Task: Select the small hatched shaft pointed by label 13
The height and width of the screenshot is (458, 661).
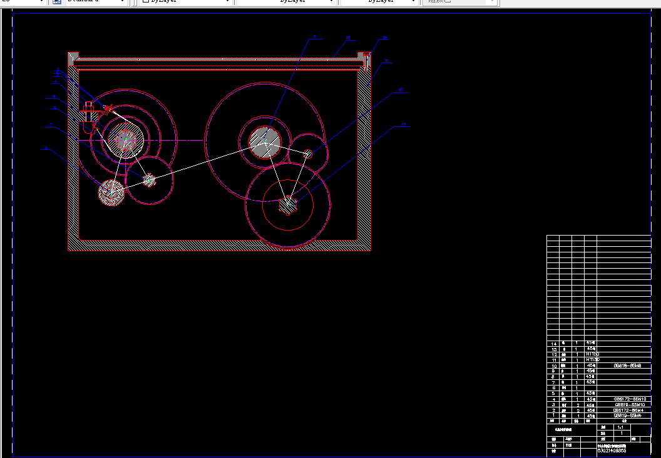Action: [x=308, y=154]
